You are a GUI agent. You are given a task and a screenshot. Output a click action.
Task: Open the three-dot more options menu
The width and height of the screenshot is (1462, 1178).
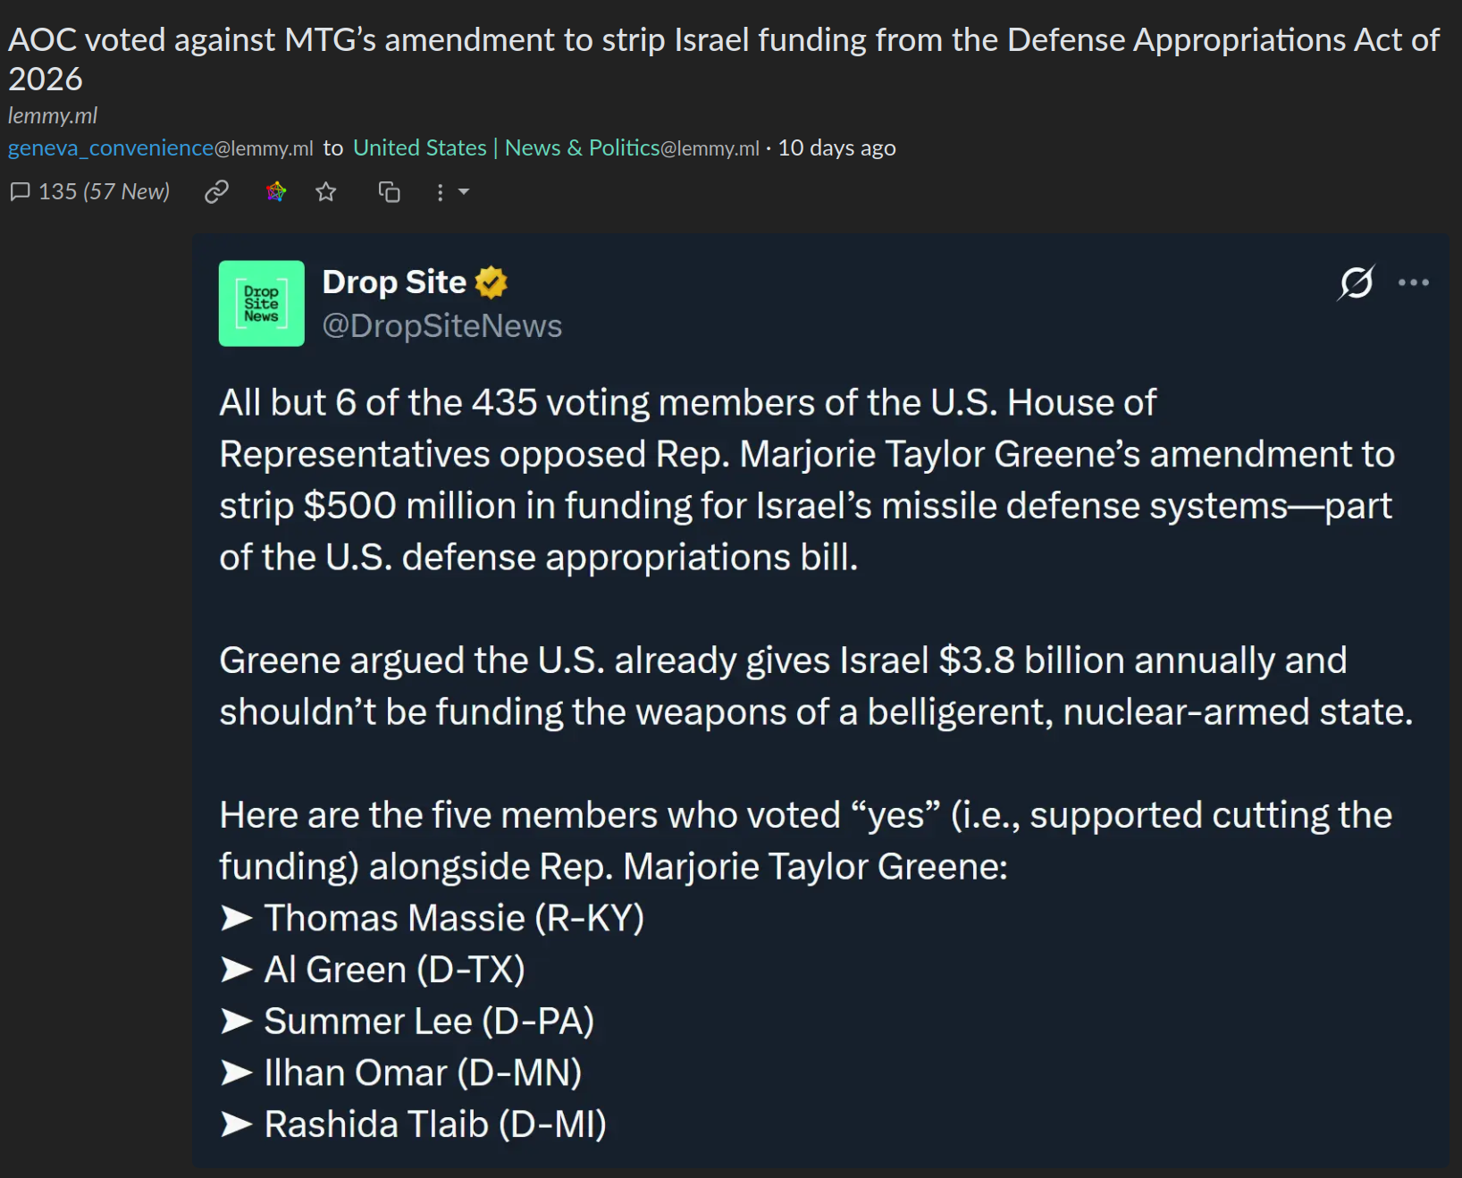(x=440, y=192)
